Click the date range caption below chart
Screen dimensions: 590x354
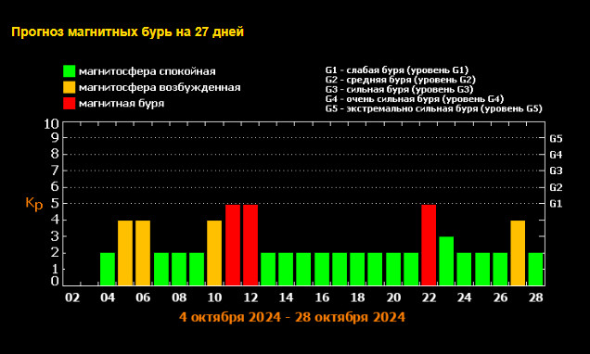[x=292, y=317]
